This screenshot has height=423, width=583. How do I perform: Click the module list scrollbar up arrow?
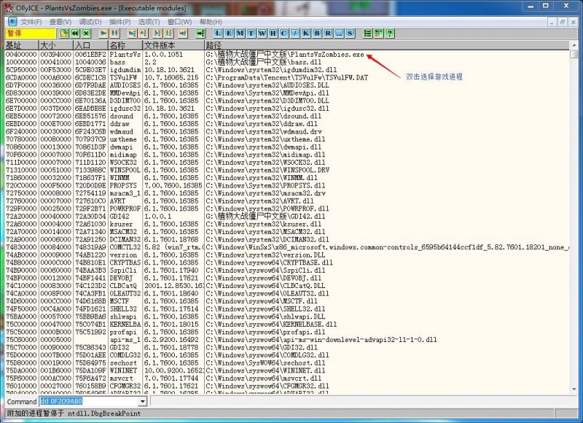point(574,45)
